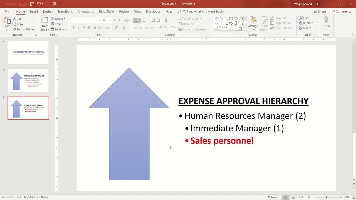Toggle Normal view button in status bar
356x200 pixels.
(x=285, y=197)
